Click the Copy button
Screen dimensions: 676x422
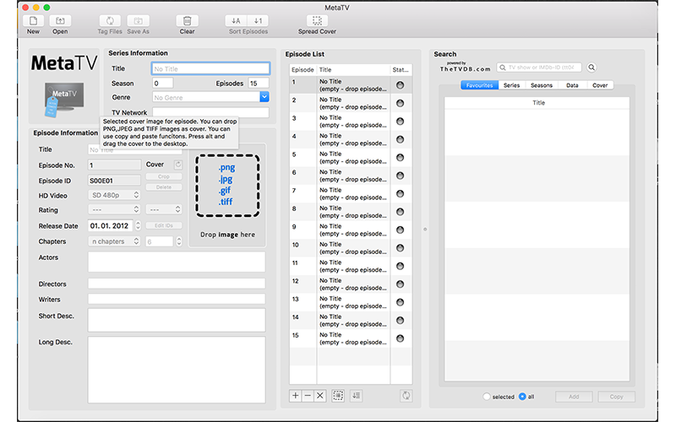tap(616, 397)
